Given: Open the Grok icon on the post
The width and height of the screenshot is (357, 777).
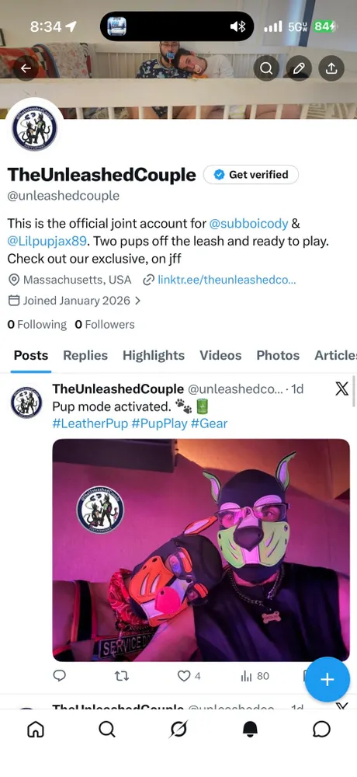Looking at the screenshot, I should pyautogui.click(x=341, y=389).
